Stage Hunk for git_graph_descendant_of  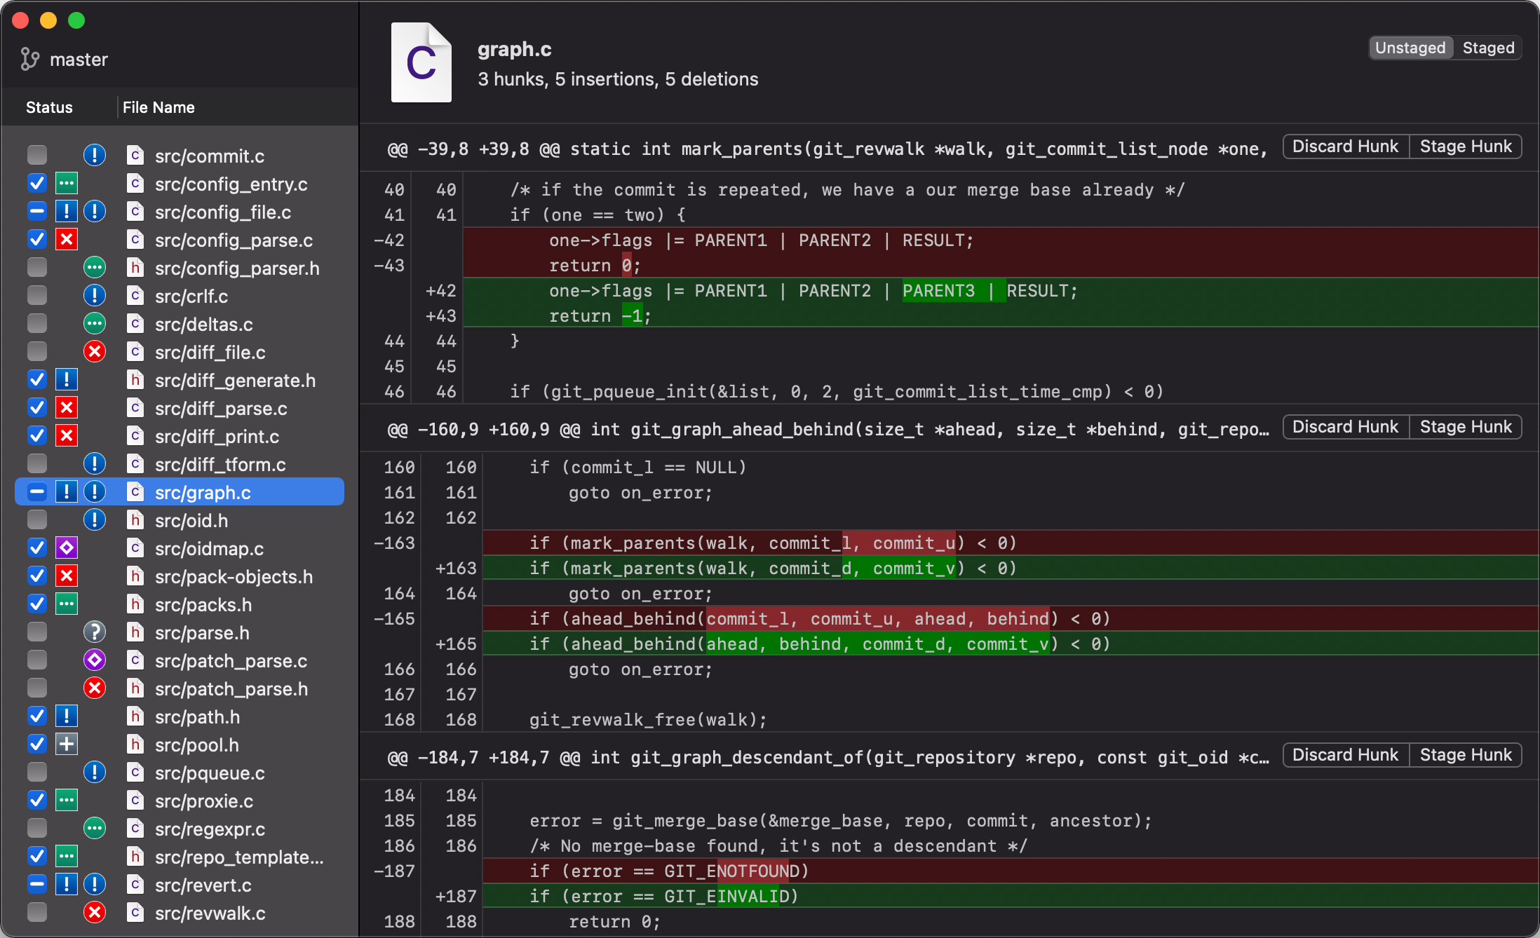(x=1466, y=755)
